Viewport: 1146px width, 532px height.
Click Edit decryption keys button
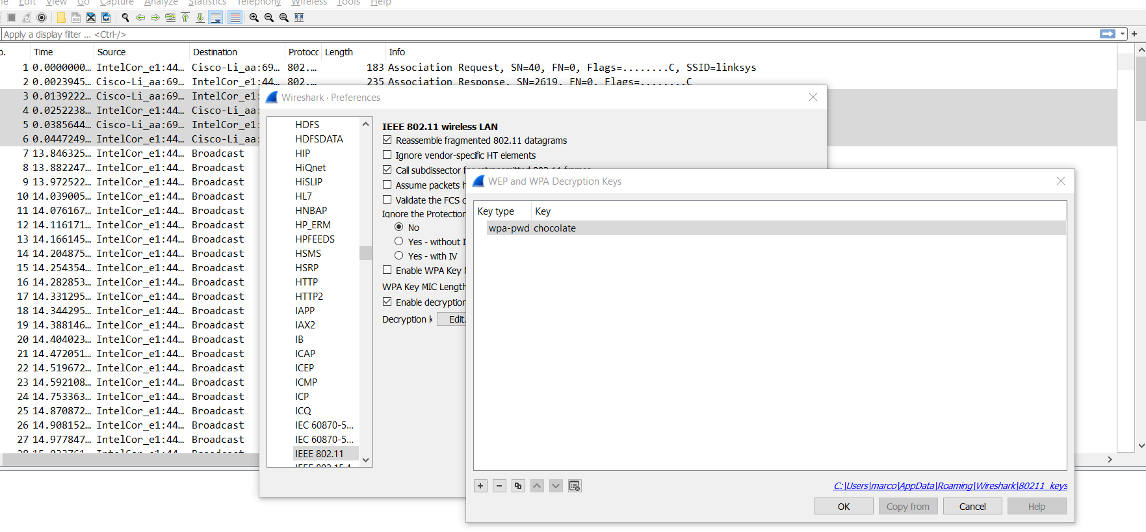click(452, 319)
